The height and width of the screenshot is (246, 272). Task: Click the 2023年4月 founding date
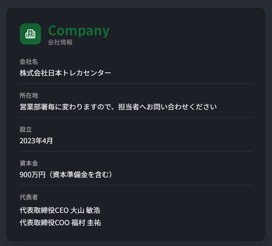pos(36,141)
